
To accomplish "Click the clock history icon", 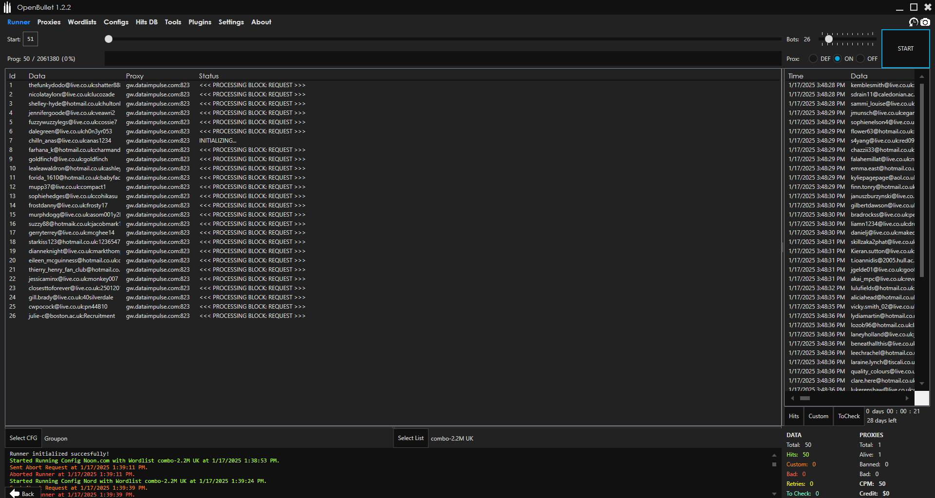I will [x=914, y=22].
